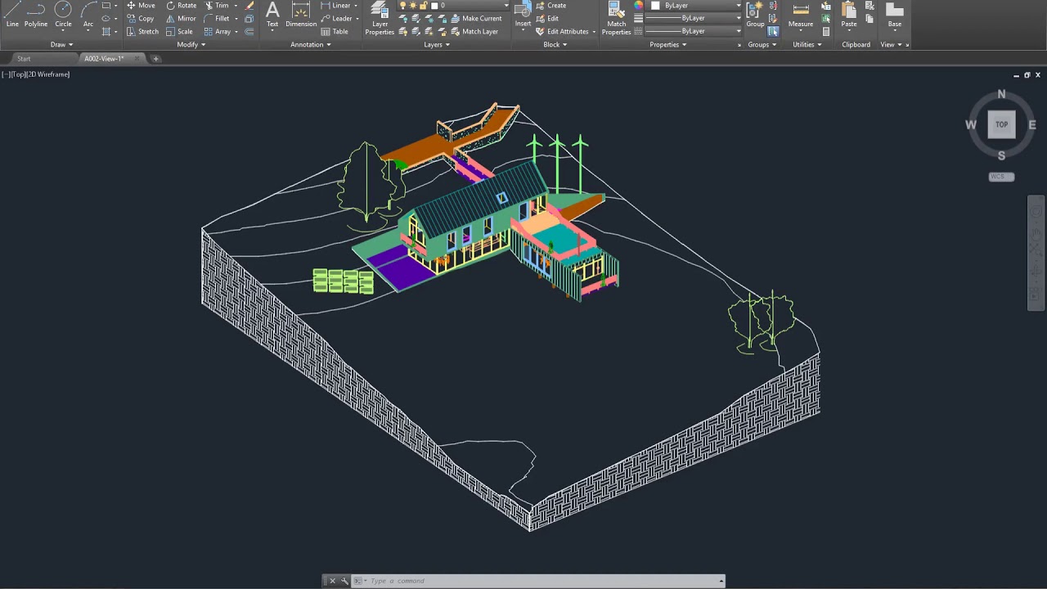Image resolution: width=1047 pixels, height=589 pixels.
Task: Insert a Table
Action: [x=335, y=31]
